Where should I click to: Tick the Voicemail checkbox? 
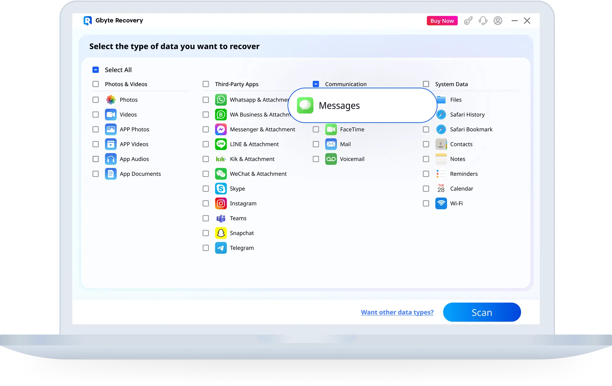pos(316,159)
